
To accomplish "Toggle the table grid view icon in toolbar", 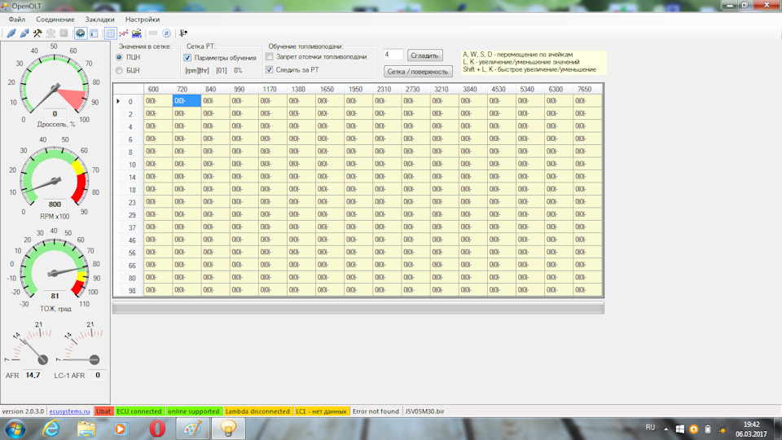I will pos(110,33).
